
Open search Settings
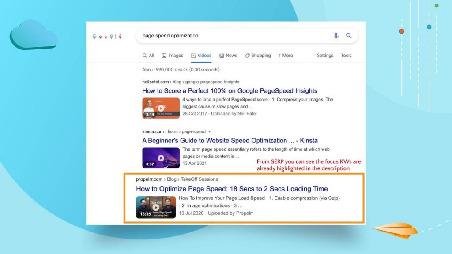325,56
